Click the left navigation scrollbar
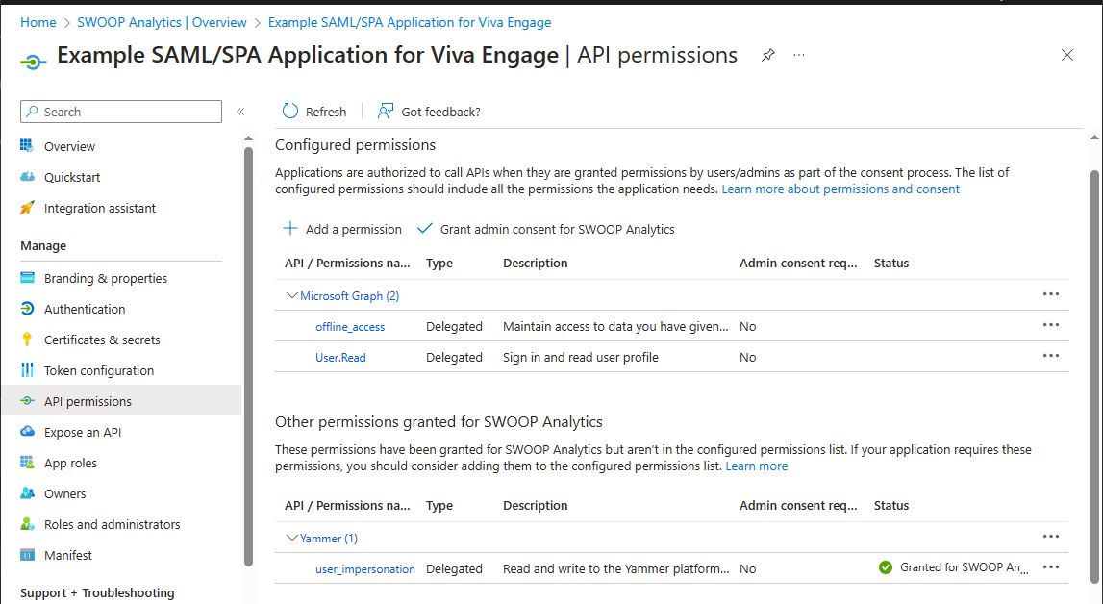 tap(248, 355)
